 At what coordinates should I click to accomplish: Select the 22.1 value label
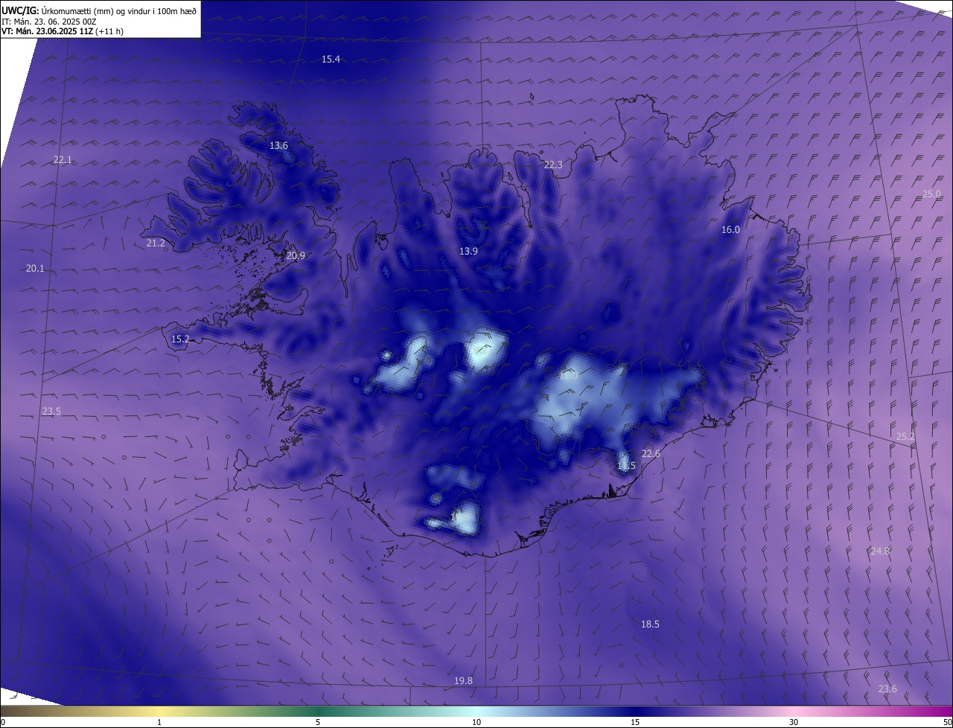[63, 159]
